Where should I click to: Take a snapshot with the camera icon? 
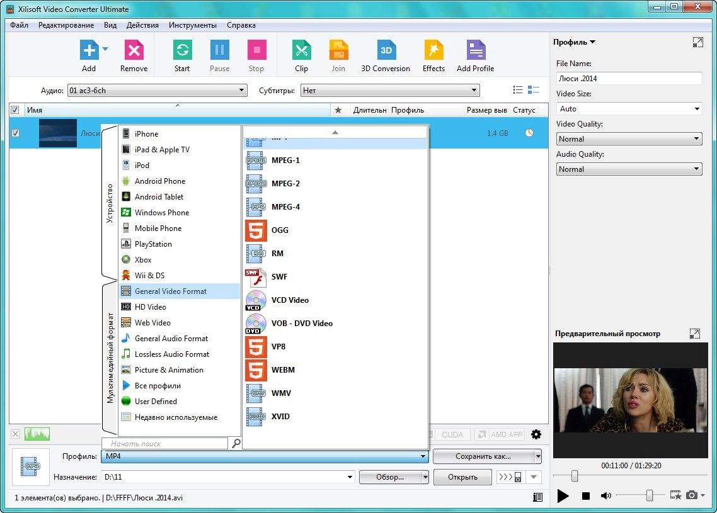pos(692,495)
